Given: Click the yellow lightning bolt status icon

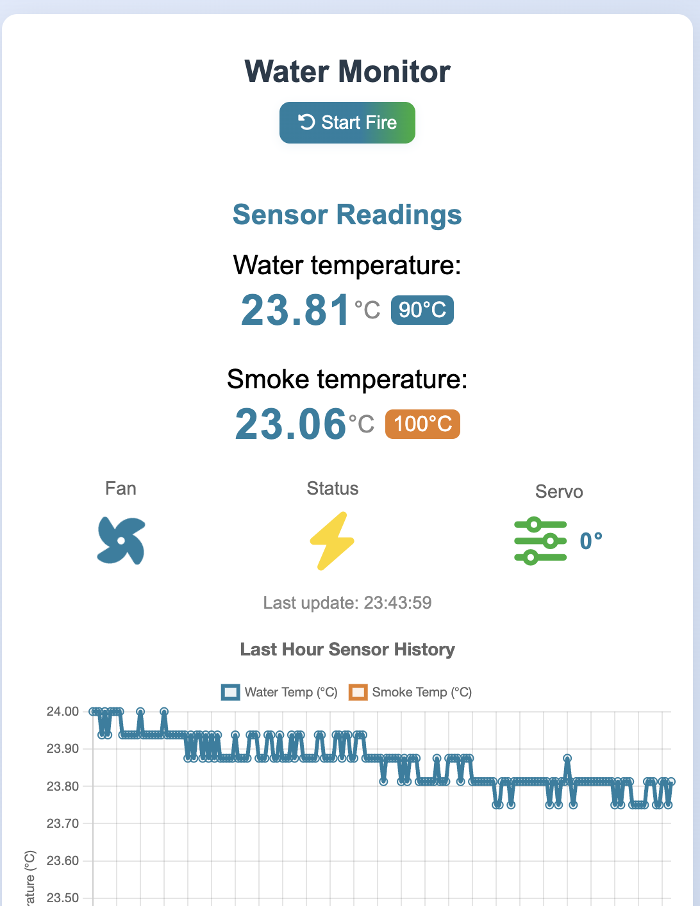Looking at the screenshot, I should [x=332, y=541].
